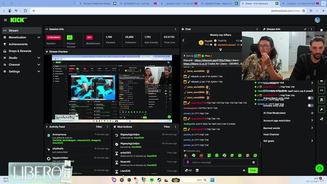
Task: Click the Kicks infinity balance icon
Action: (x=188, y=170)
